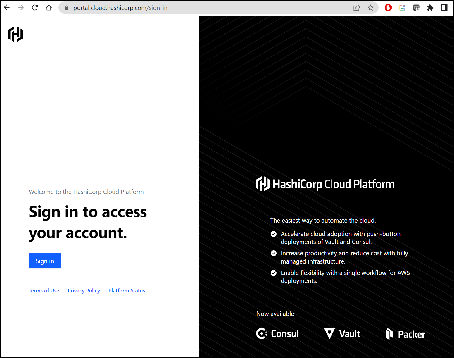Bookmark this page with the star icon
The height and width of the screenshot is (358, 454).
(x=371, y=8)
